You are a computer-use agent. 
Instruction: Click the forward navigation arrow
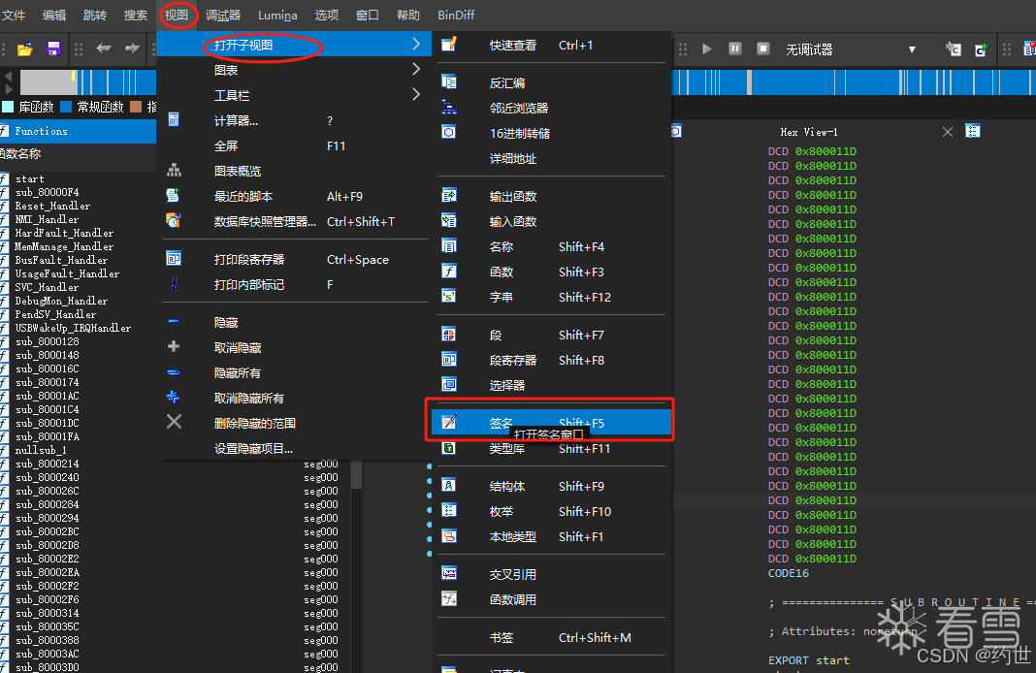132,48
